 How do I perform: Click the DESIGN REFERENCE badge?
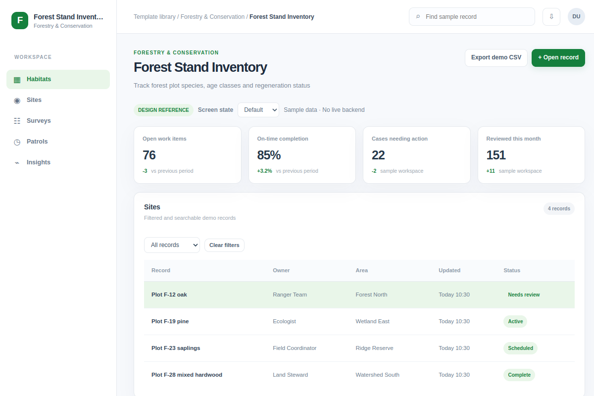[x=163, y=110]
